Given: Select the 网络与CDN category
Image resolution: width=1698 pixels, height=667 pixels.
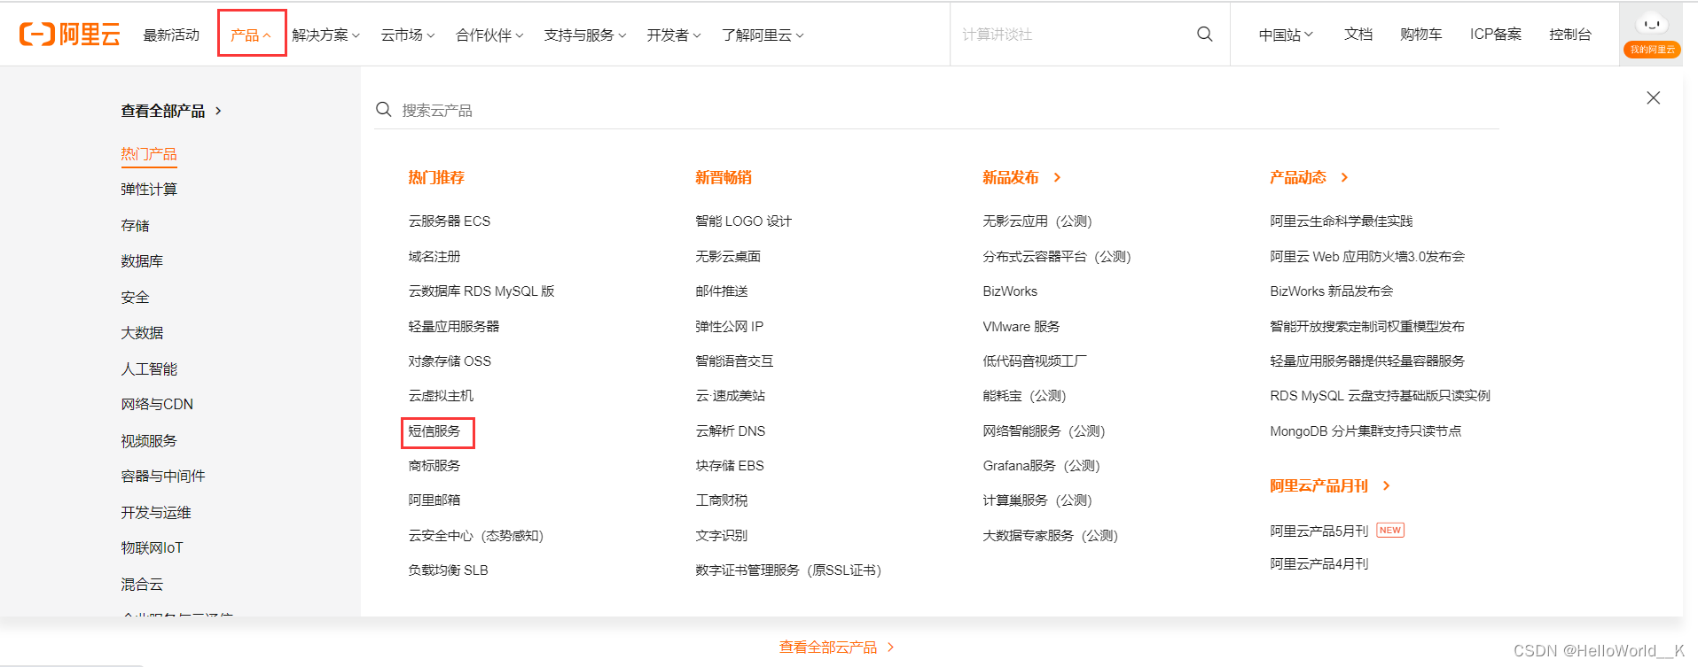Looking at the screenshot, I should [x=157, y=404].
